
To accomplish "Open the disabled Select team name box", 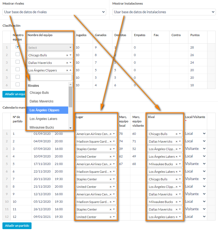I will 50,47.
